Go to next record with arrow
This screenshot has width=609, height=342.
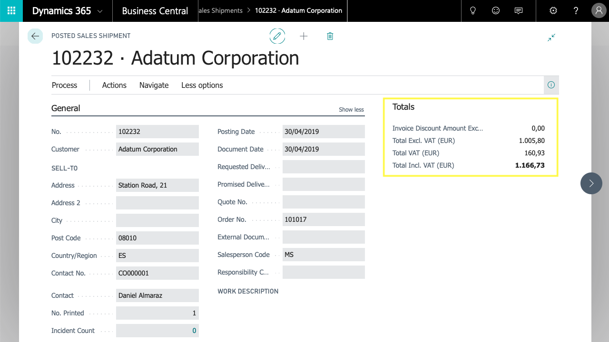click(591, 183)
